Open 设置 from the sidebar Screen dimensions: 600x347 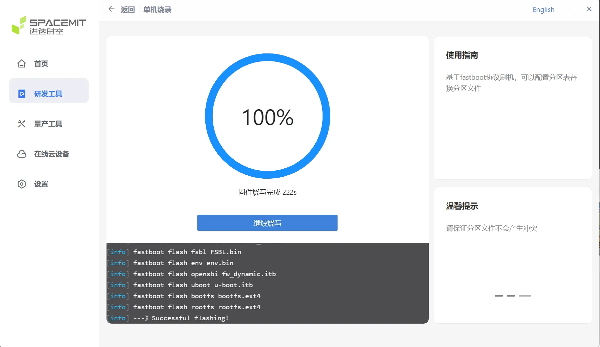click(49, 184)
